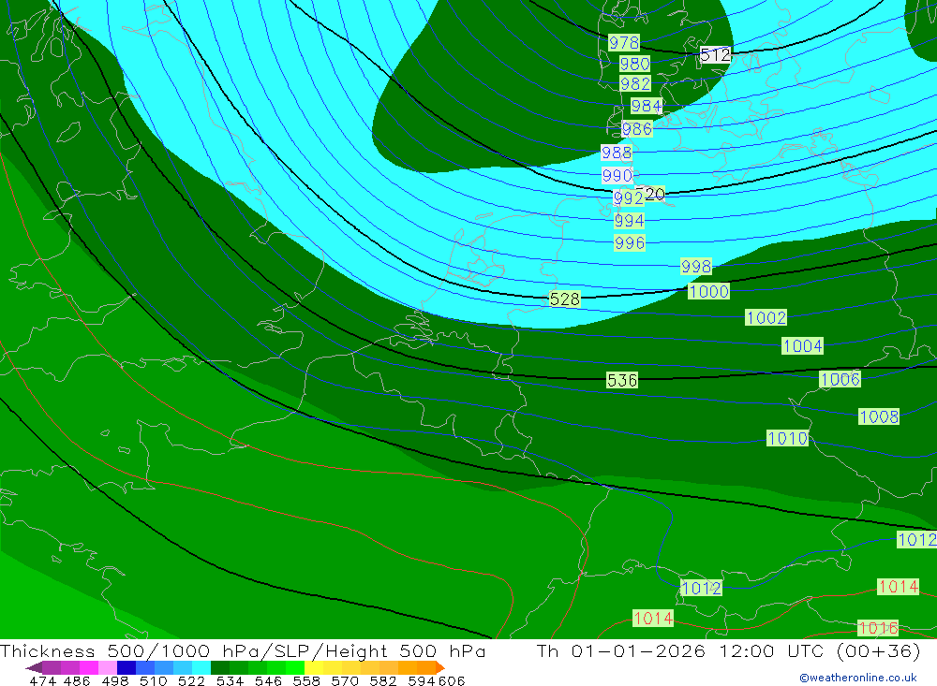Click the 980 isobar label

tap(634, 64)
